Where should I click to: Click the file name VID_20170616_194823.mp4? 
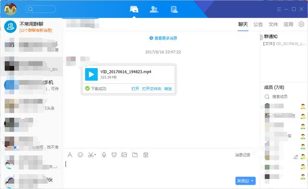[x=126, y=72]
